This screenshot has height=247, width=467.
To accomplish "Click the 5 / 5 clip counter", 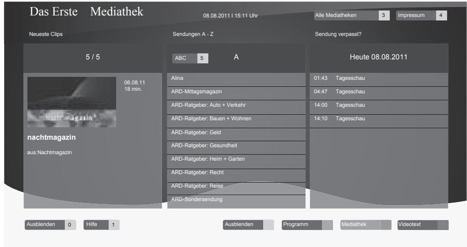I will [93, 57].
